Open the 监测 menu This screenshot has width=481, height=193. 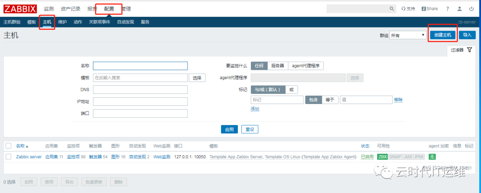(49, 9)
